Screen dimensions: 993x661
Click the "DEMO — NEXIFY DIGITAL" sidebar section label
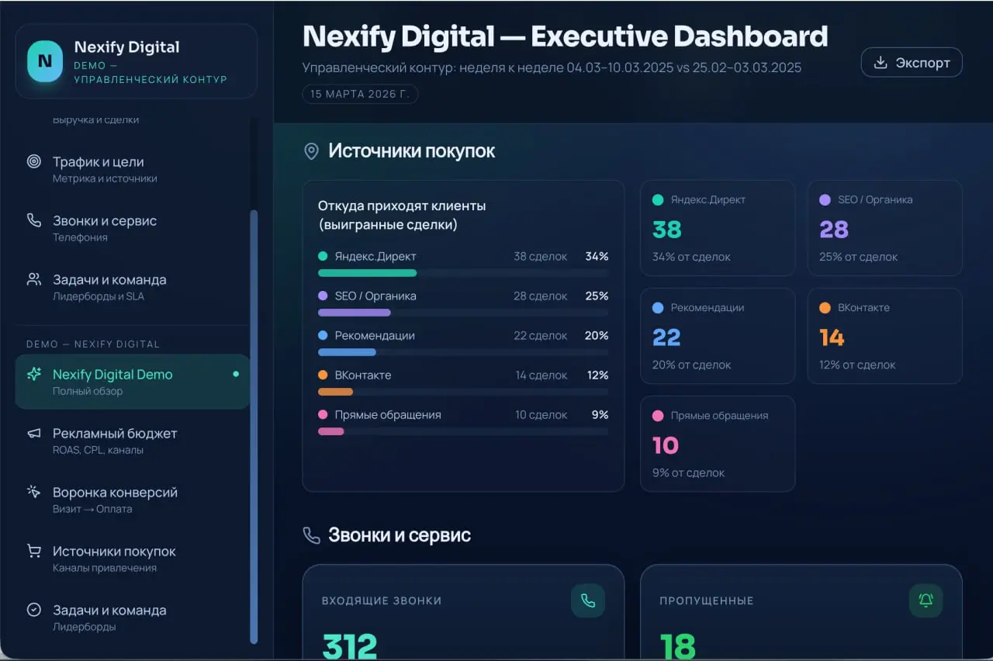(x=93, y=344)
